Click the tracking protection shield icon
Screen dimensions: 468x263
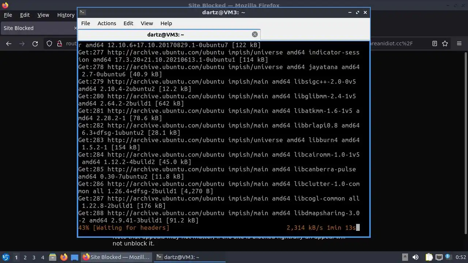coord(49,43)
